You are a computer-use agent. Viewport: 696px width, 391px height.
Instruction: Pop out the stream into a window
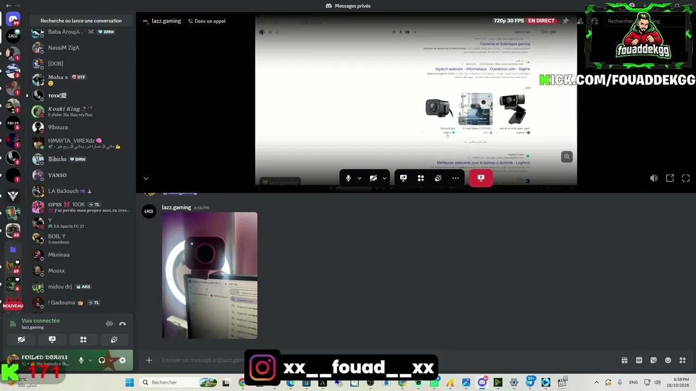(670, 178)
